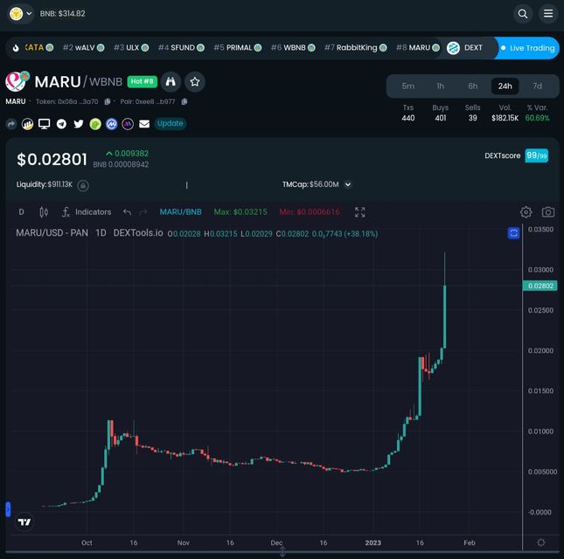Expand the TMCap dropdown chevron
The height and width of the screenshot is (559, 564).
tap(348, 184)
